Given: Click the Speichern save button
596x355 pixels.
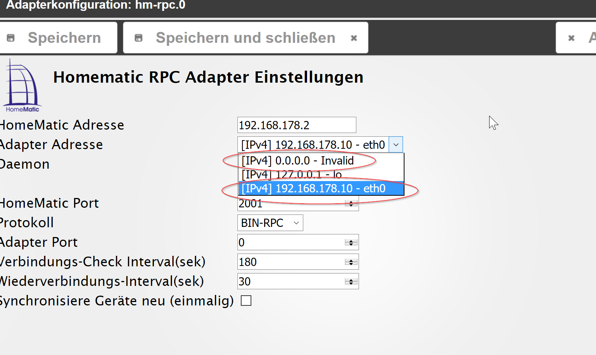Looking at the screenshot, I should click(x=58, y=38).
